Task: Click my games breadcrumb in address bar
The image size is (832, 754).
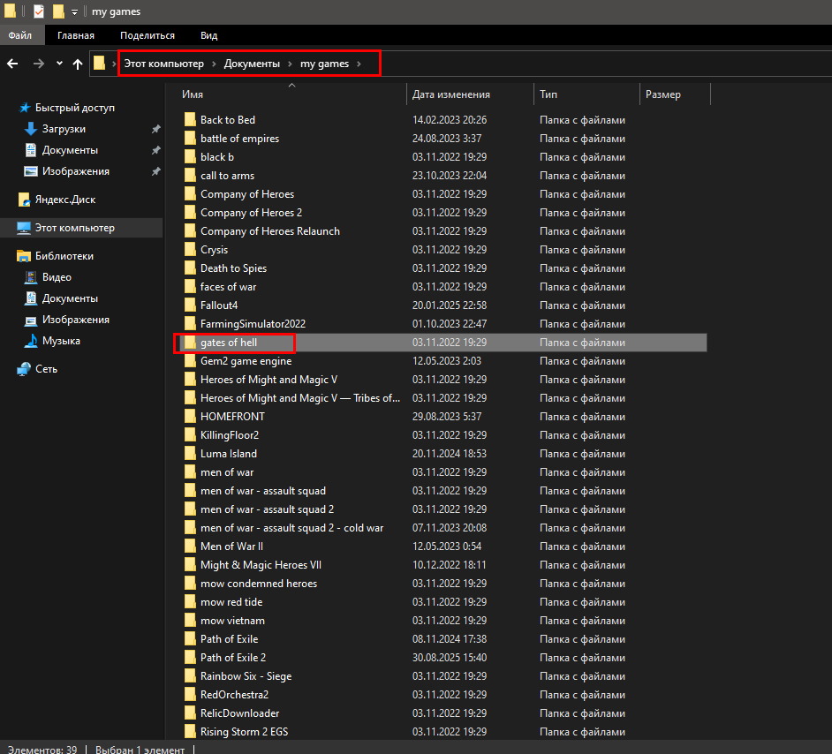Action: (325, 64)
